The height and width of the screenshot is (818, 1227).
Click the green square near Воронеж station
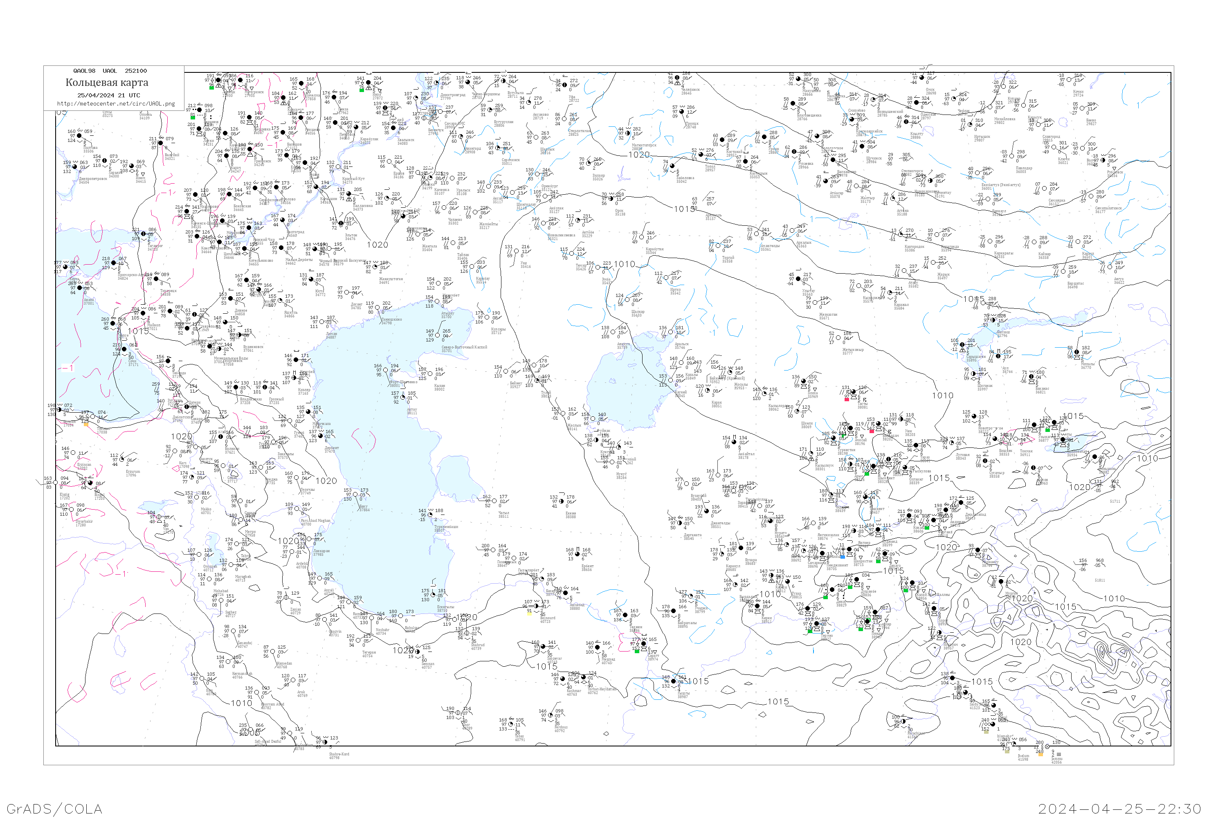[193, 117]
